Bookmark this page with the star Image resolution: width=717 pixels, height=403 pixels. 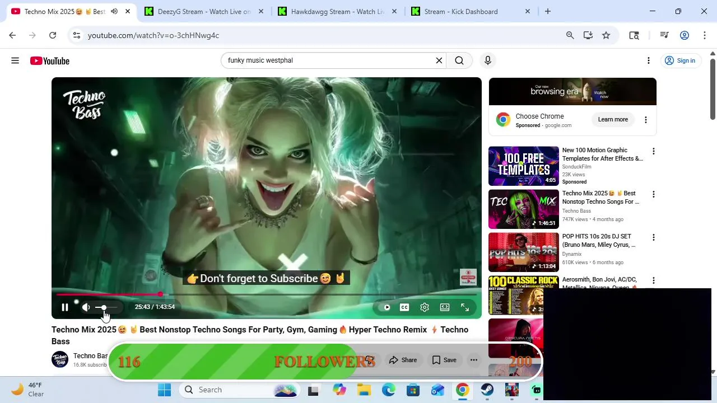click(606, 35)
